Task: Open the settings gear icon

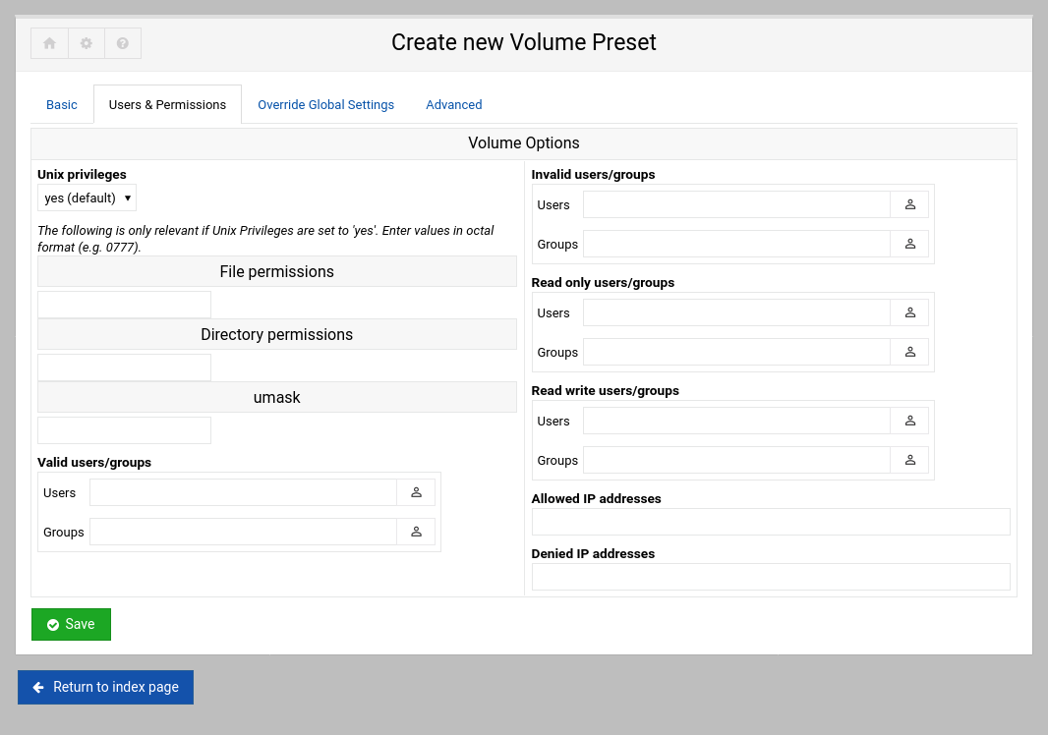Action: (x=86, y=43)
